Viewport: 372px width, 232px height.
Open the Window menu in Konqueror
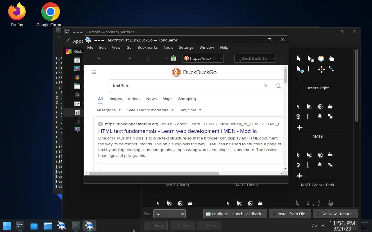click(x=207, y=47)
